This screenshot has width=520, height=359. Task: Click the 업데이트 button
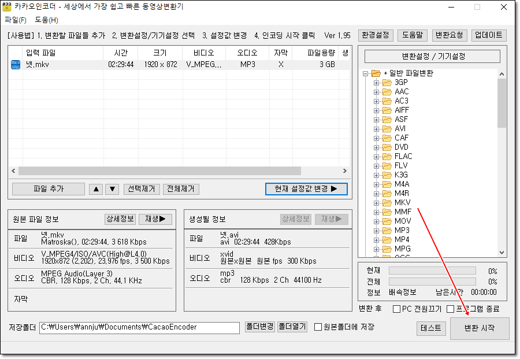pyautogui.click(x=488, y=35)
